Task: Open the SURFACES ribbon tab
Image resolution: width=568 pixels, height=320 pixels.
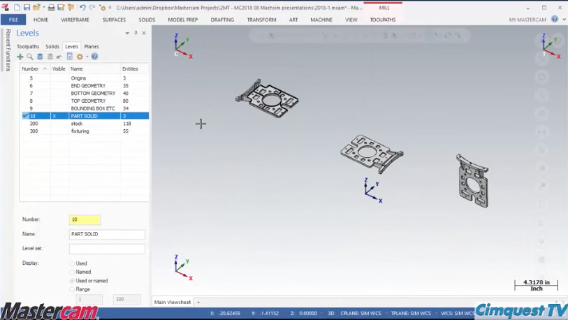Action: (x=114, y=20)
